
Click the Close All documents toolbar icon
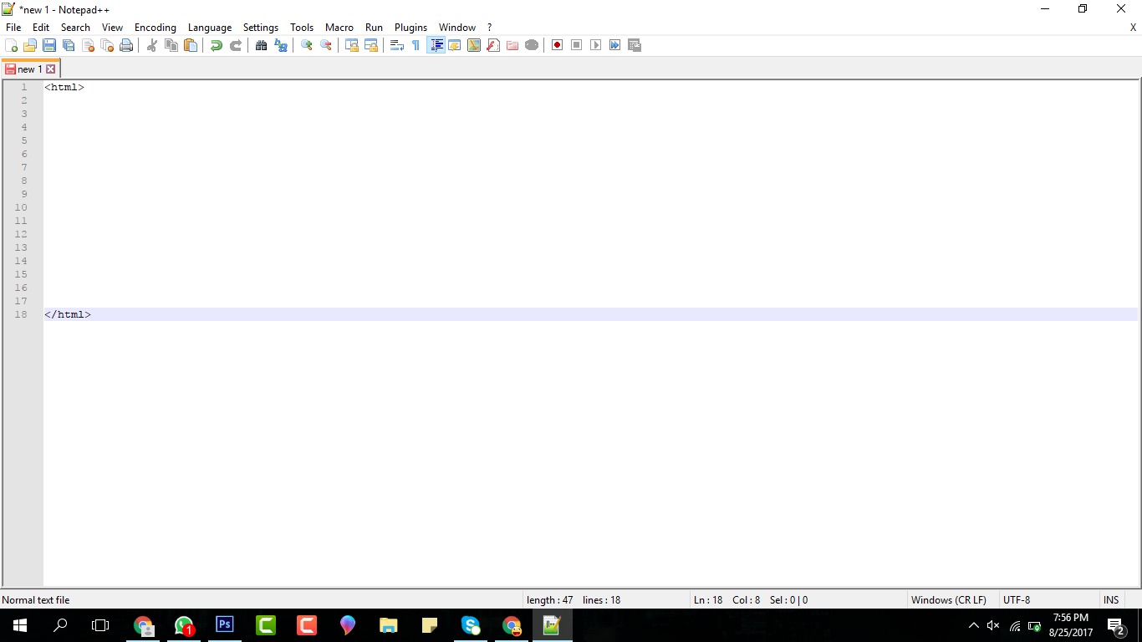click(107, 45)
